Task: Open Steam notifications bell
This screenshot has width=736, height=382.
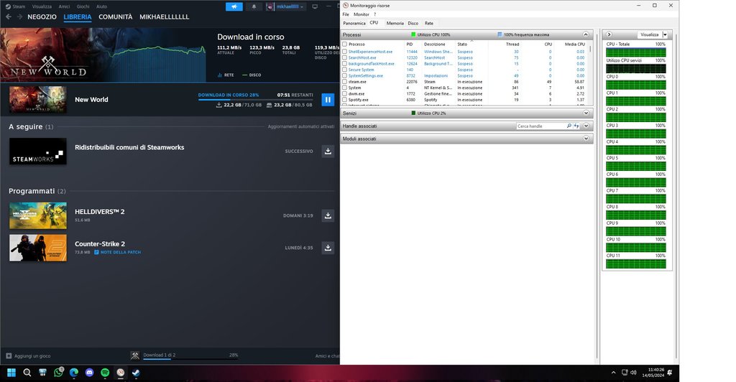Action: 254,6
